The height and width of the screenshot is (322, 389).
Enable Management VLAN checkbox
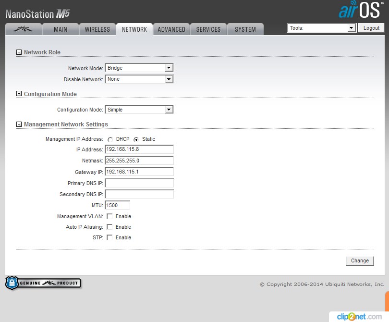109,216
